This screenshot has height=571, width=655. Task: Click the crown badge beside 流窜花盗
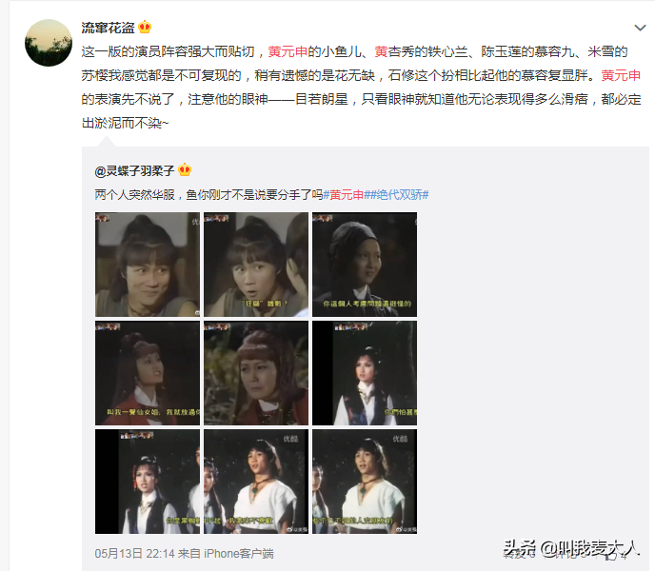pyautogui.click(x=145, y=28)
